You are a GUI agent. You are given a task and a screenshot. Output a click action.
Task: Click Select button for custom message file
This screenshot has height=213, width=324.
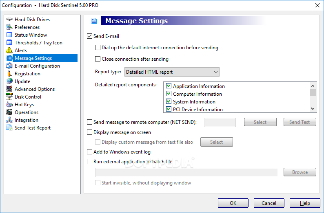click(x=217, y=142)
